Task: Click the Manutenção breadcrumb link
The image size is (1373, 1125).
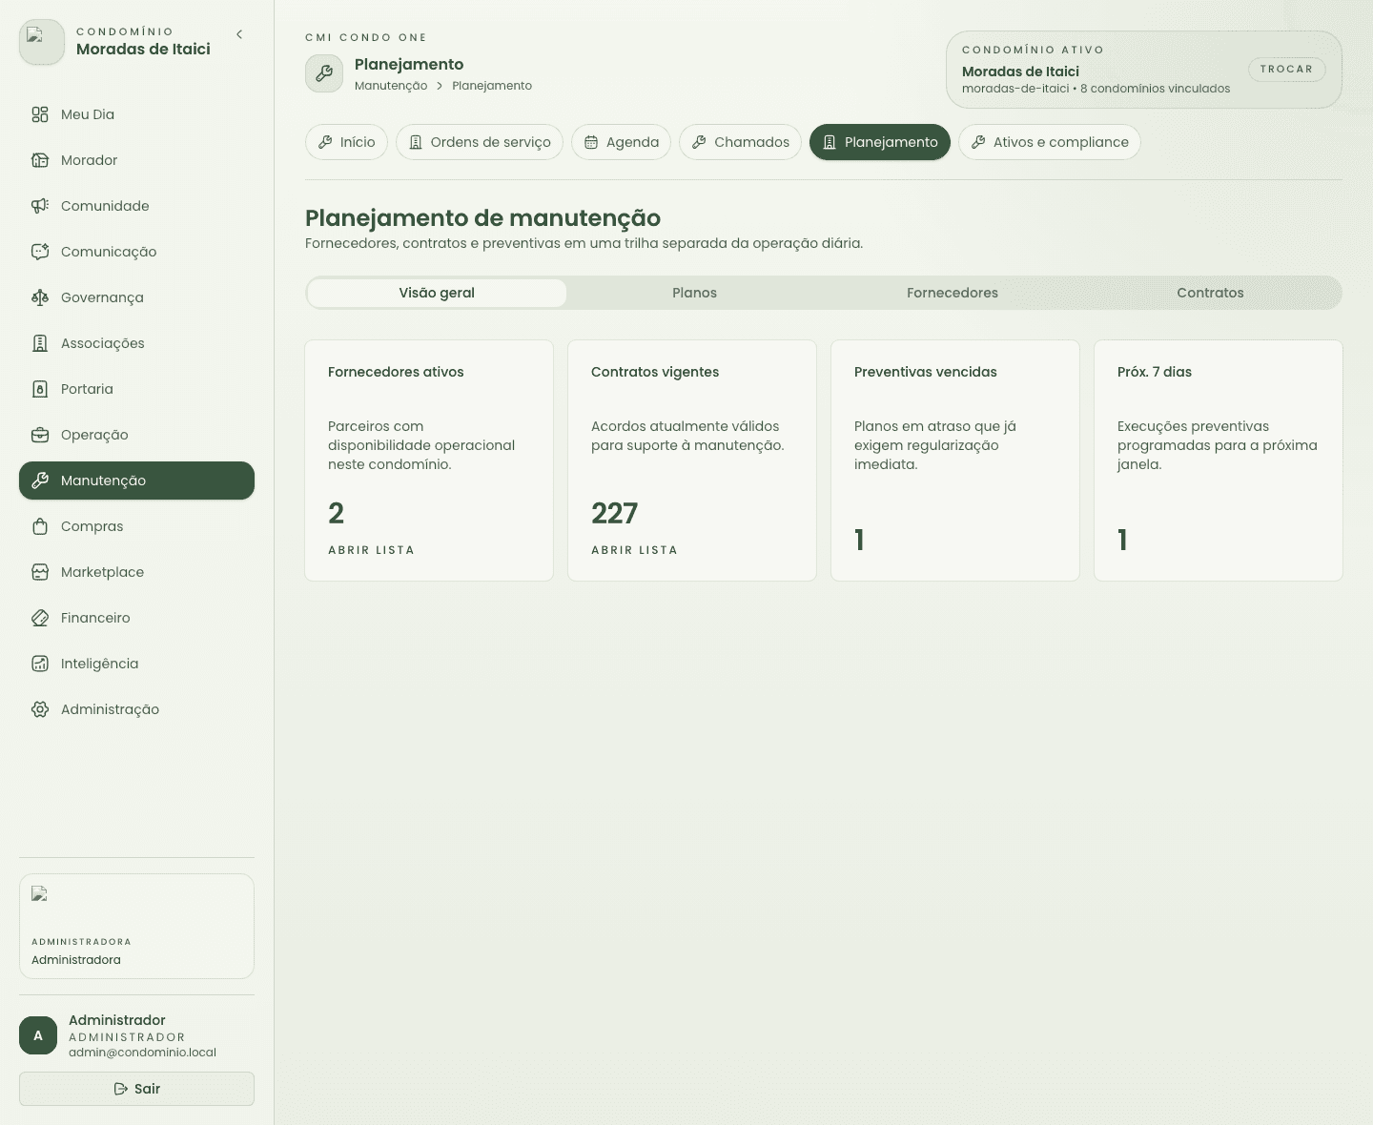Action: [x=391, y=86]
